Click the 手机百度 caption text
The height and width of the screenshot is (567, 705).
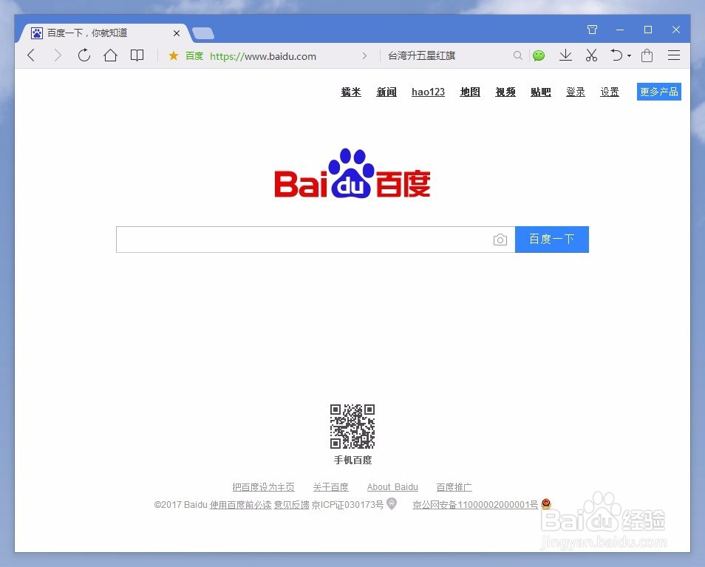point(353,460)
